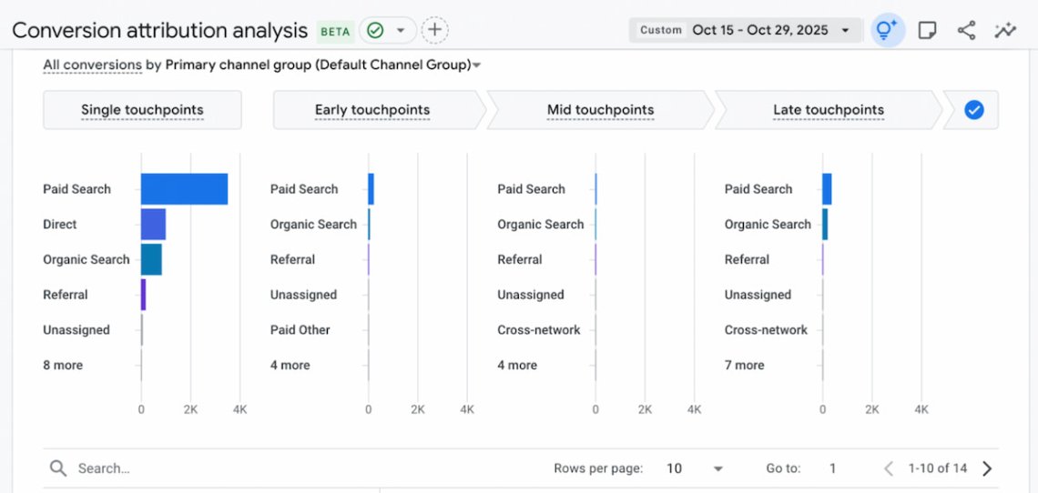Click the '1-10 of 14' pagination text
The image size is (1038, 493).
(937, 468)
